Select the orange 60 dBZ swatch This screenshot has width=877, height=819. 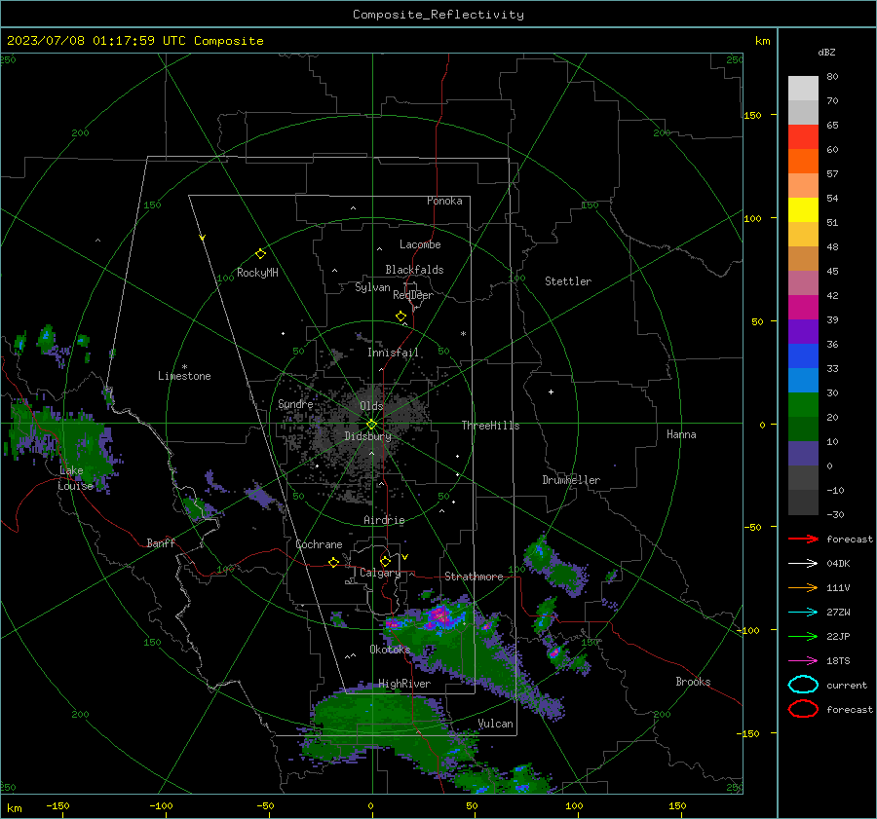[x=803, y=161]
